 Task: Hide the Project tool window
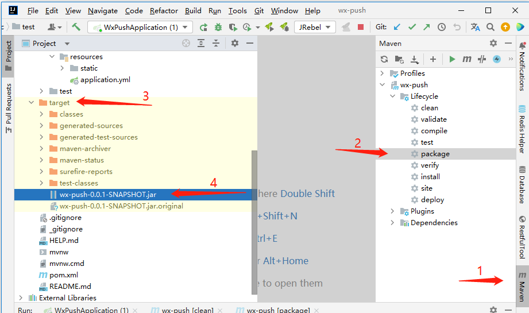click(x=250, y=43)
